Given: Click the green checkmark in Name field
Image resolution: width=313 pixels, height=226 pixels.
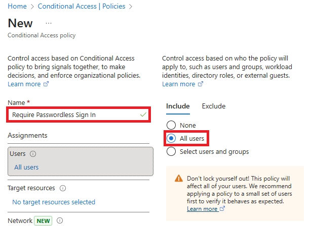Looking at the screenshot, I should coord(143,115).
